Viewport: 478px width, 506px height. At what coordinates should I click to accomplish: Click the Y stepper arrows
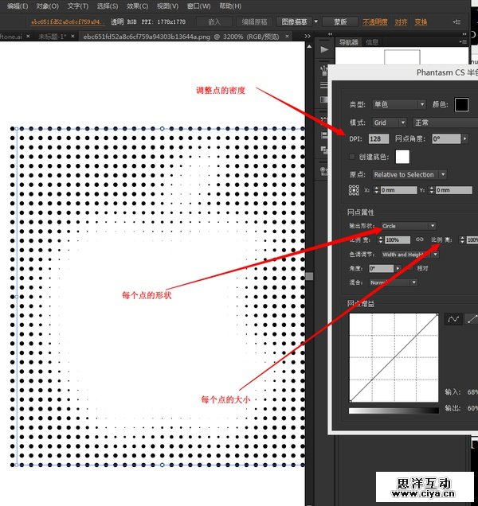tap(432, 190)
